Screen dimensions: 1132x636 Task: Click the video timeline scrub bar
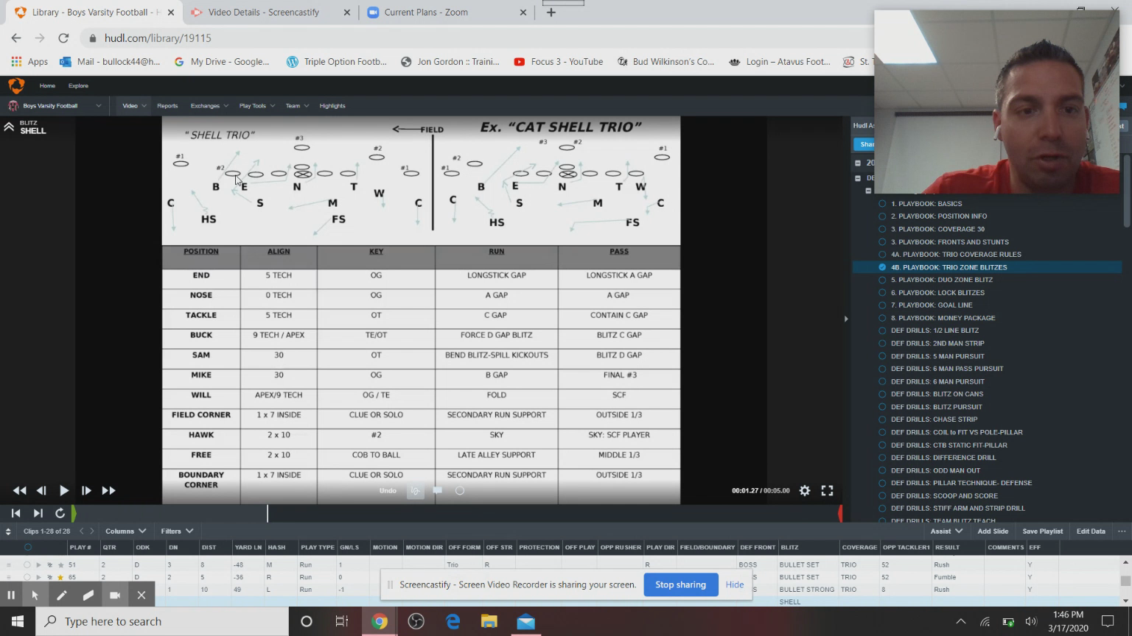tap(457, 513)
